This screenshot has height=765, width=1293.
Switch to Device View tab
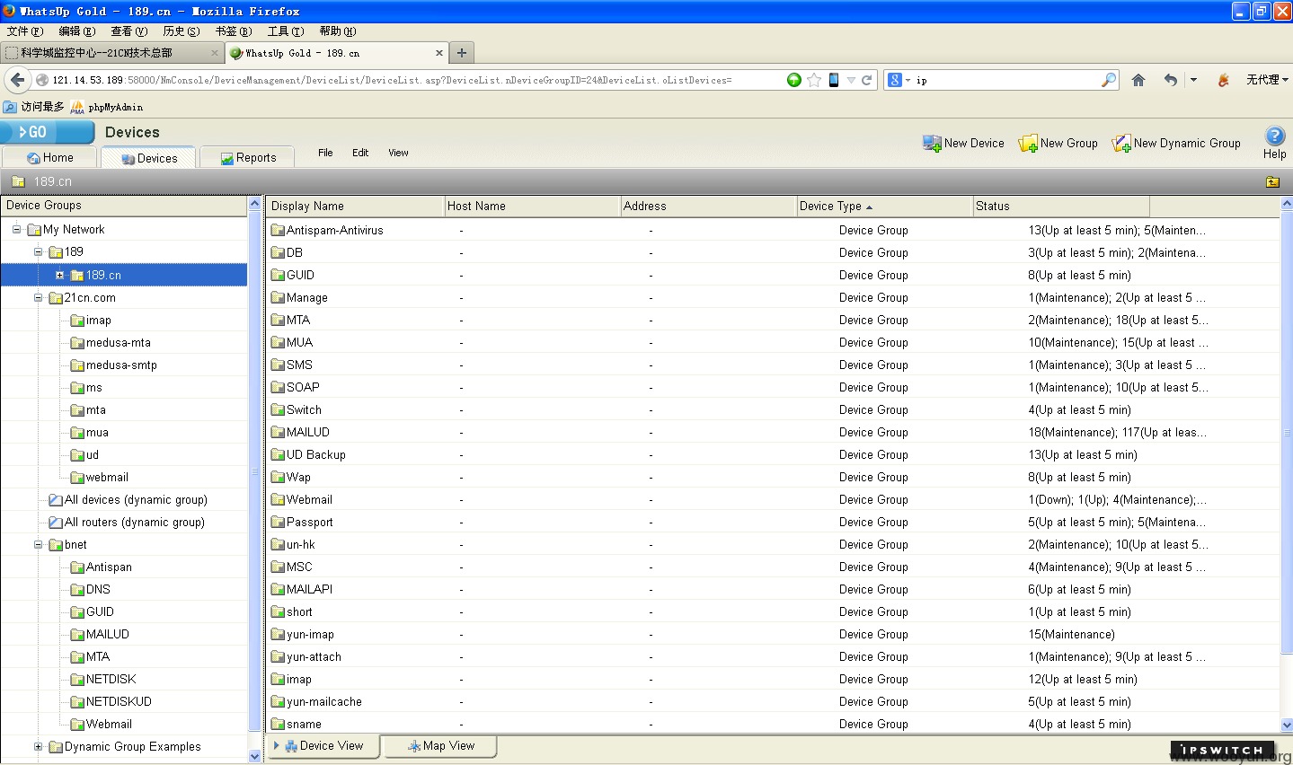click(x=324, y=745)
